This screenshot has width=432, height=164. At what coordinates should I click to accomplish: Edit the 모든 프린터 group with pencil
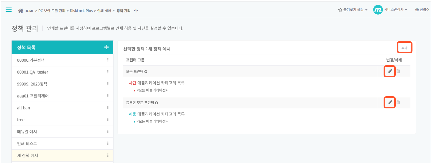click(390, 71)
